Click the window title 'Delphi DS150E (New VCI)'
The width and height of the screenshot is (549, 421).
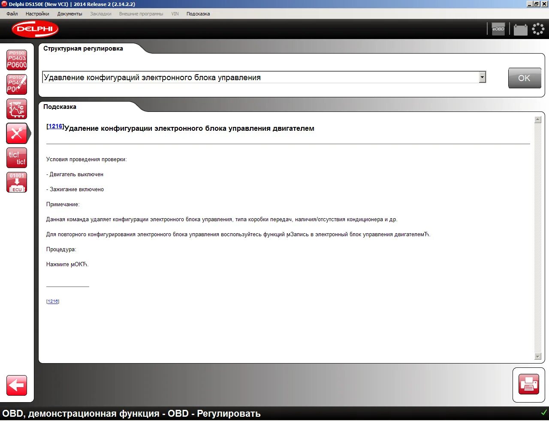(x=38, y=4)
